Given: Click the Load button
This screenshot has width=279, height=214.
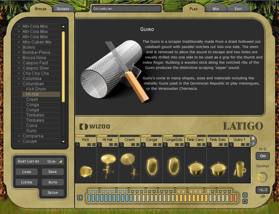Looking at the screenshot, I should tap(27, 172).
